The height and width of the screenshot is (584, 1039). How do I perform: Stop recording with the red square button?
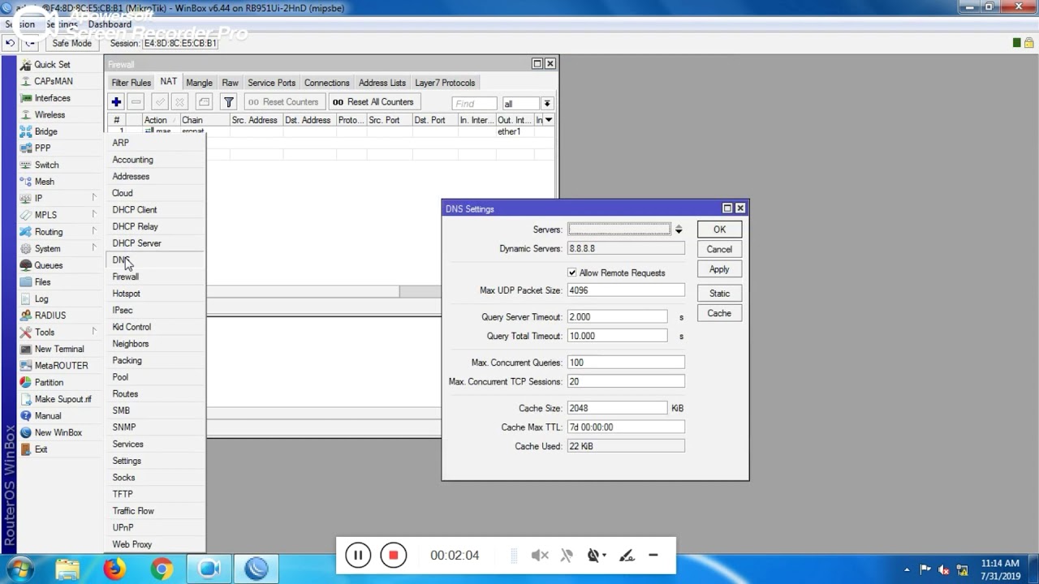(x=393, y=556)
